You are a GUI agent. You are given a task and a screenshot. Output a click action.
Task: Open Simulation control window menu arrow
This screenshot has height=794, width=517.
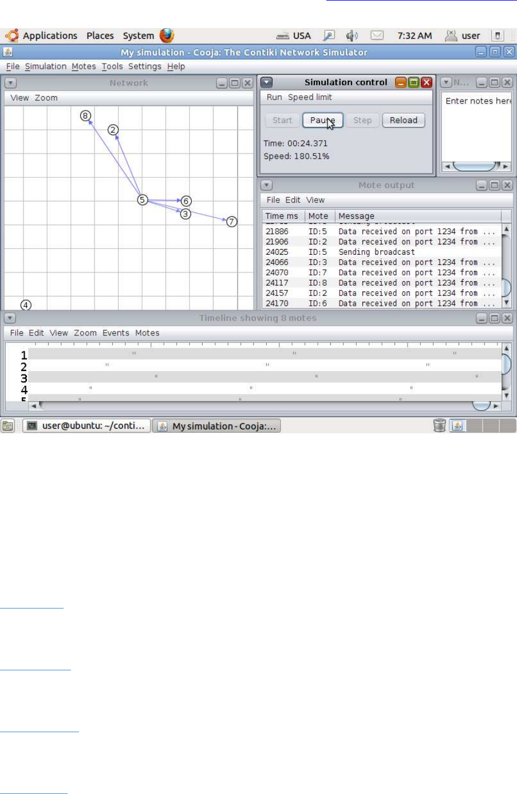pos(266,82)
